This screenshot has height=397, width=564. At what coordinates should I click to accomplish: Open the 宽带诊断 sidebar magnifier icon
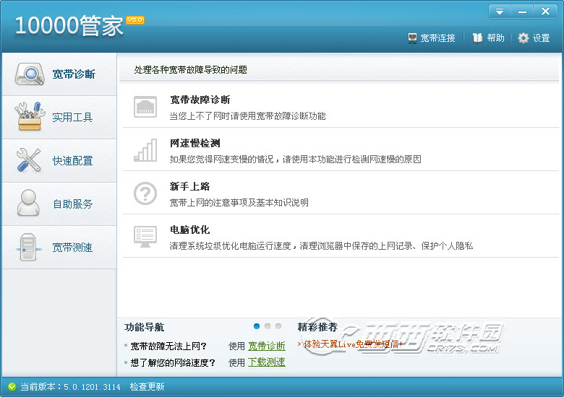pos(30,74)
